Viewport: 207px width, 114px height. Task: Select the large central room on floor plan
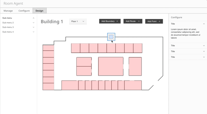(x=111, y=66)
